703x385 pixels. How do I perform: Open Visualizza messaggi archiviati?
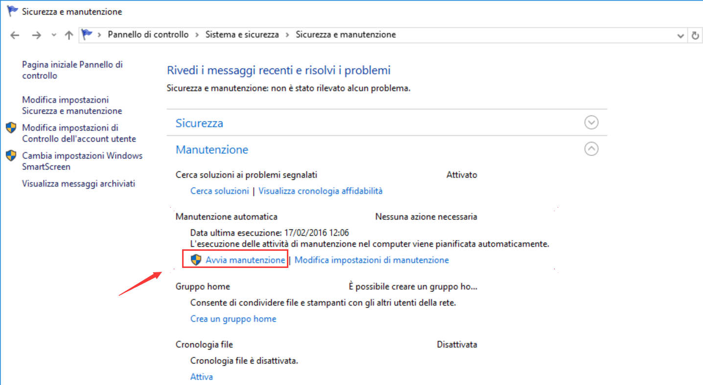click(78, 184)
